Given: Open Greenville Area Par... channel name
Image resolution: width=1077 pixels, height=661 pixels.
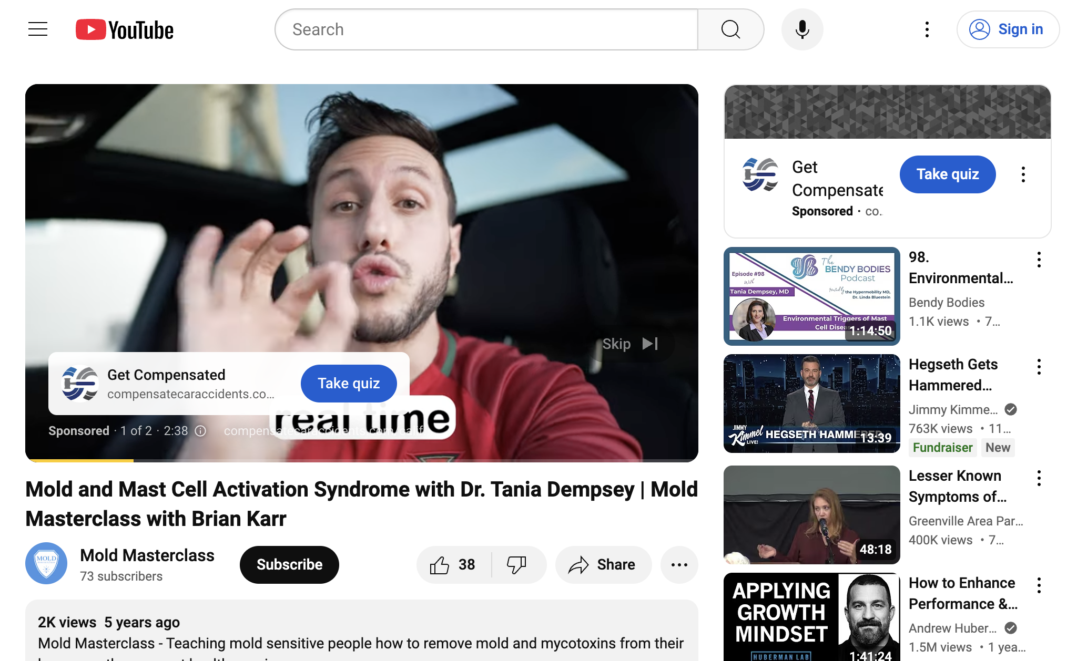Looking at the screenshot, I should (x=966, y=521).
